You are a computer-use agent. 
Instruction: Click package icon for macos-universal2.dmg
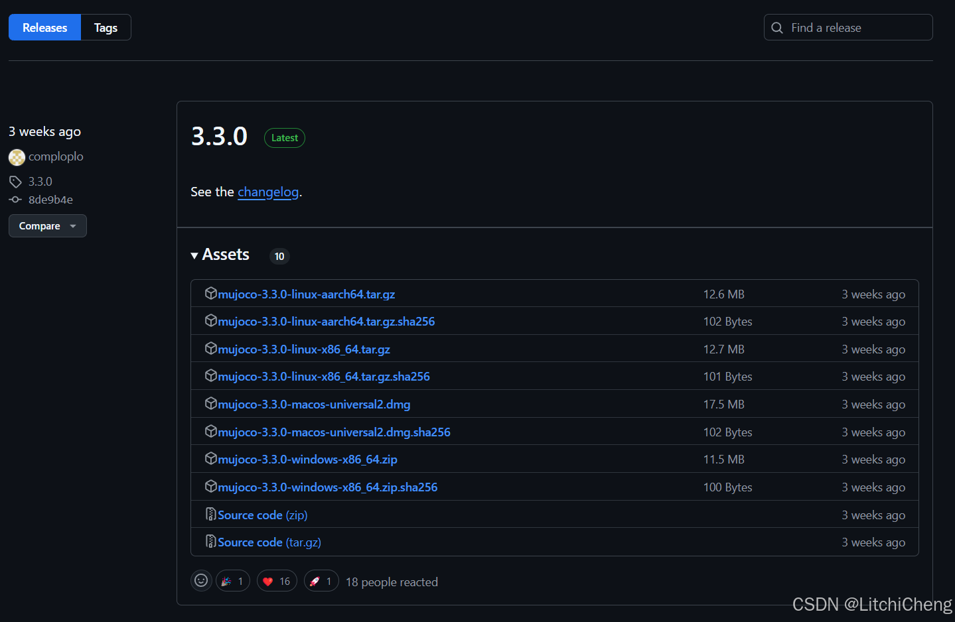[x=211, y=403]
